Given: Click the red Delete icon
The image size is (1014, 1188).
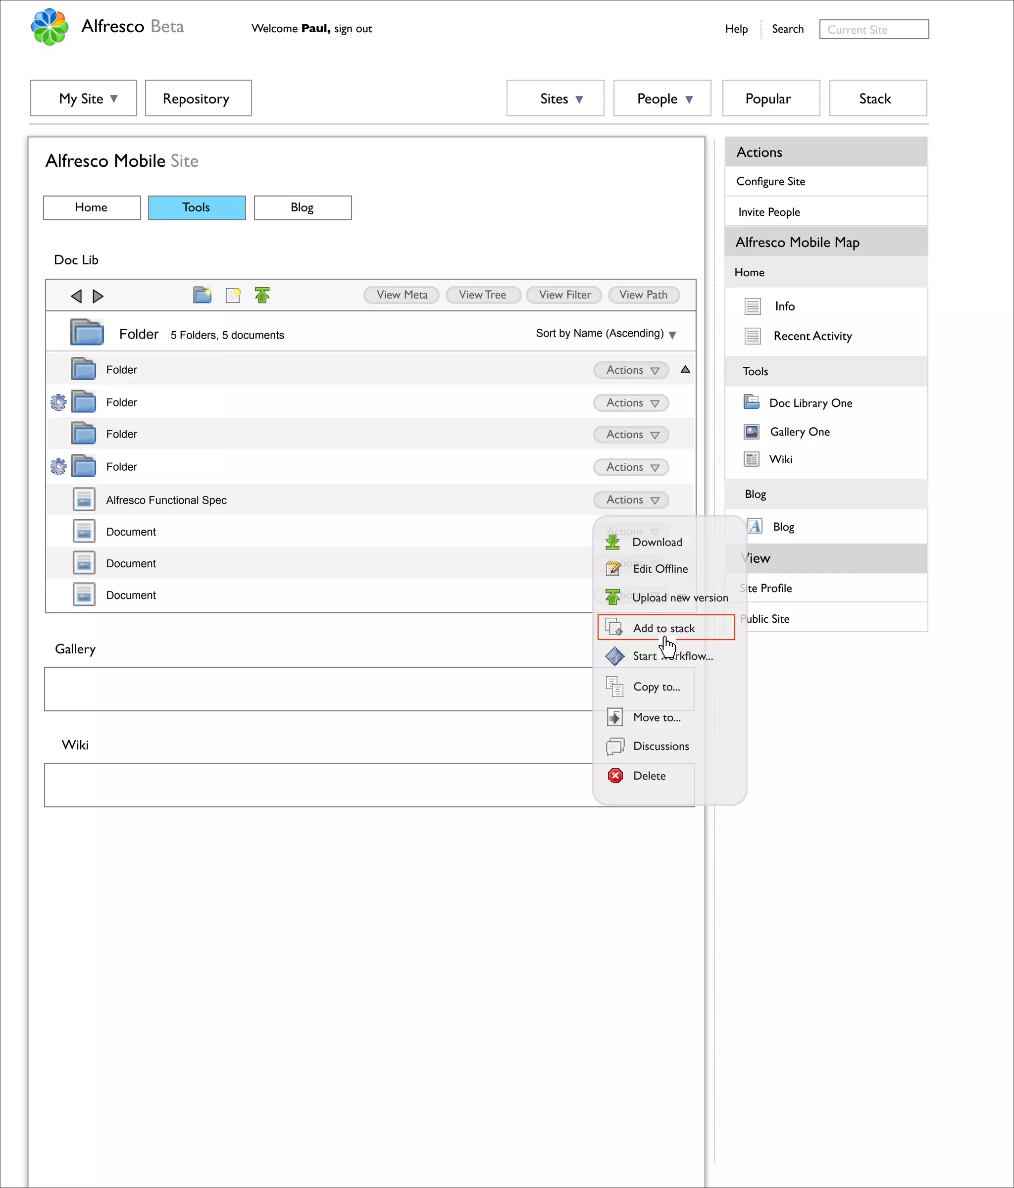Looking at the screenshot, I should coord(615,776).
